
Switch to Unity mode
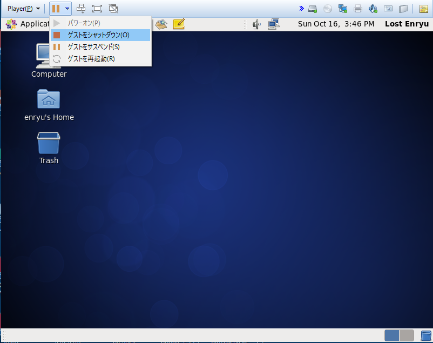(x=113, y=9)
